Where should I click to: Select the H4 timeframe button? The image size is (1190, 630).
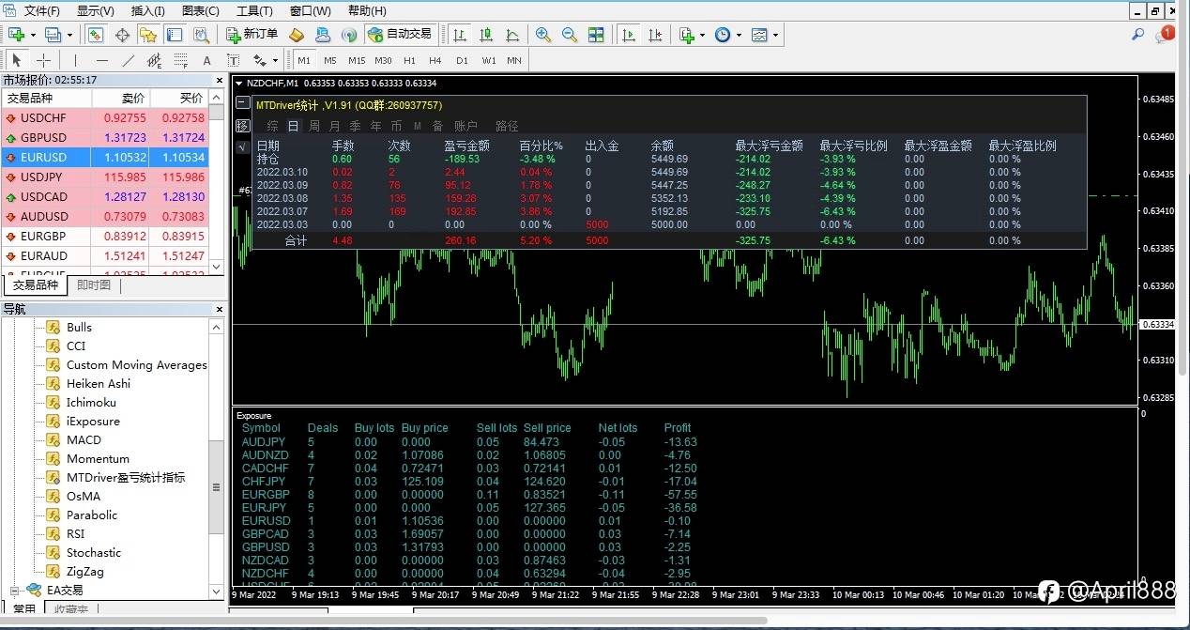[435, 61]
